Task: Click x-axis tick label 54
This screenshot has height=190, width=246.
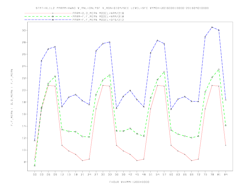Action: pos(157,174)
